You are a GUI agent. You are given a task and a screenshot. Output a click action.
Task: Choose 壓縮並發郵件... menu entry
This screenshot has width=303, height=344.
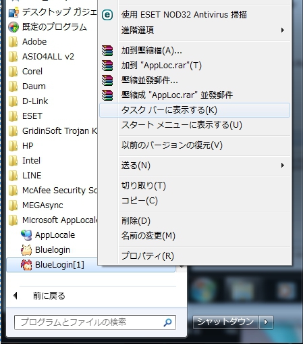(x=194, y=80)
